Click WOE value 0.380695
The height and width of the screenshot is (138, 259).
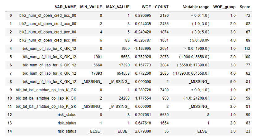click(143, 15)
